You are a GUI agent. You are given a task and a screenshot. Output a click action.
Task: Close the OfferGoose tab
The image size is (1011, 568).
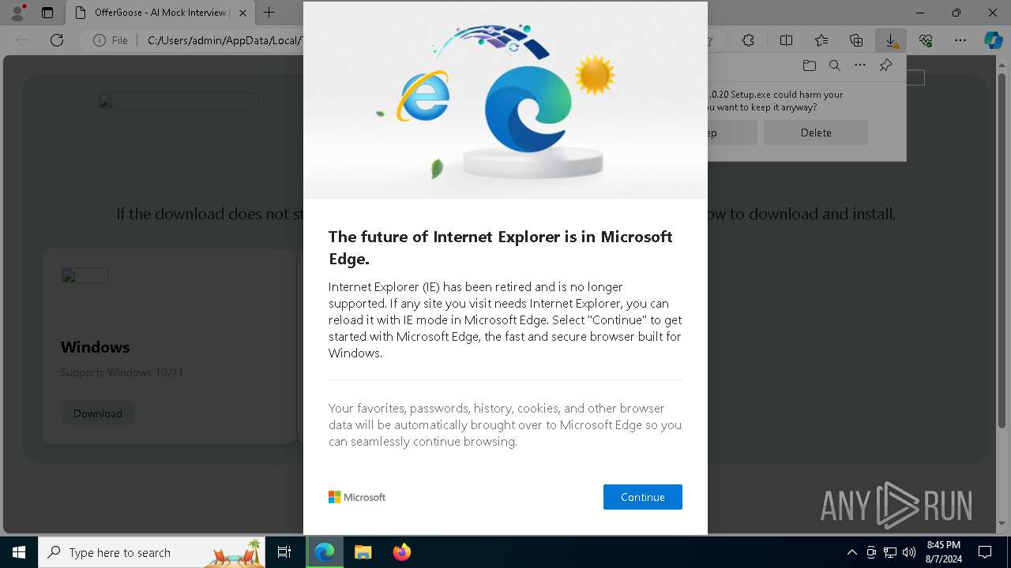(x=242, y=13)
